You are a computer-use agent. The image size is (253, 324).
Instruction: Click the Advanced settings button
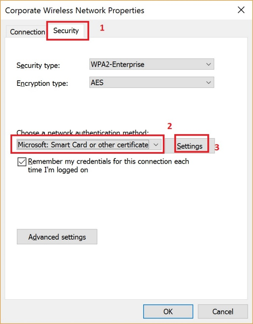[x=57, y=237]
